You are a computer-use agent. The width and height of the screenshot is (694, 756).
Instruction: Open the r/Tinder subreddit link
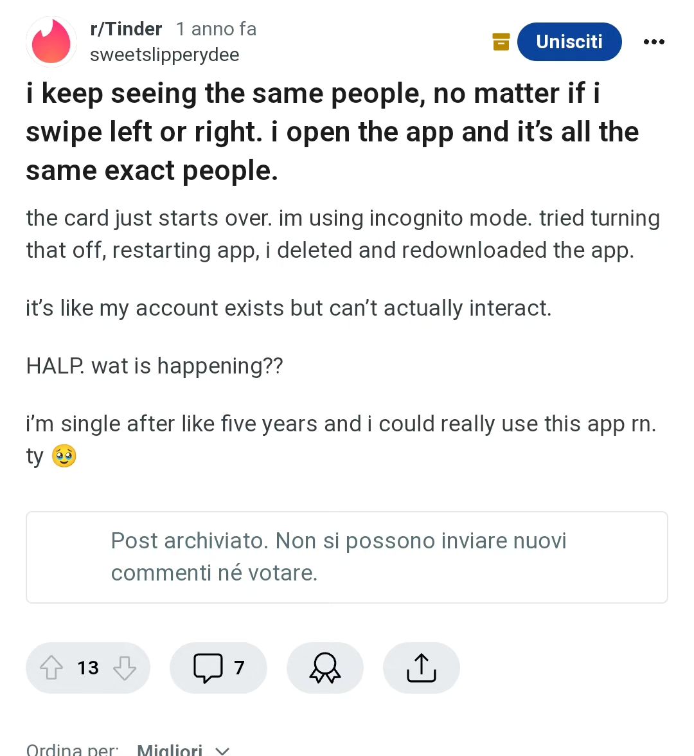(x=126, y=29)
